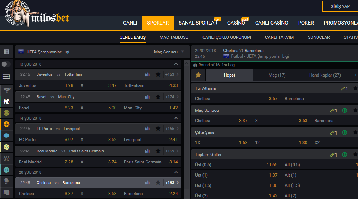
Task: Favorite the Real Madrid vs Paris Saint-Germain match
Action: (158, 151)
